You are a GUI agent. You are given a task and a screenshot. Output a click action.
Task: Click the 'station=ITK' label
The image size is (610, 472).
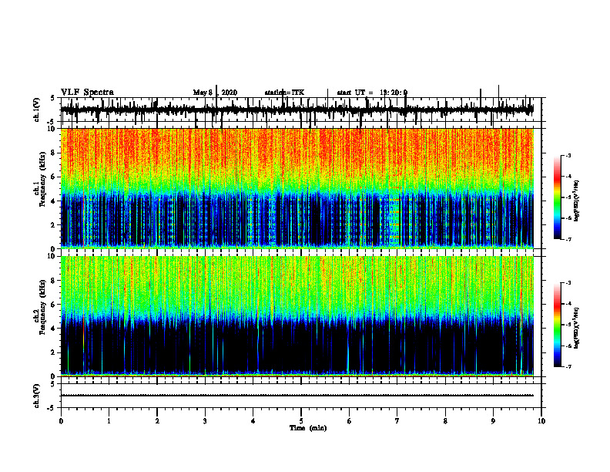tap(284, 93)
